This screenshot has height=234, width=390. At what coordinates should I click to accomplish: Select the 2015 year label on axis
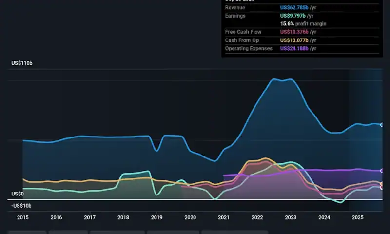(x=23, y=217)
